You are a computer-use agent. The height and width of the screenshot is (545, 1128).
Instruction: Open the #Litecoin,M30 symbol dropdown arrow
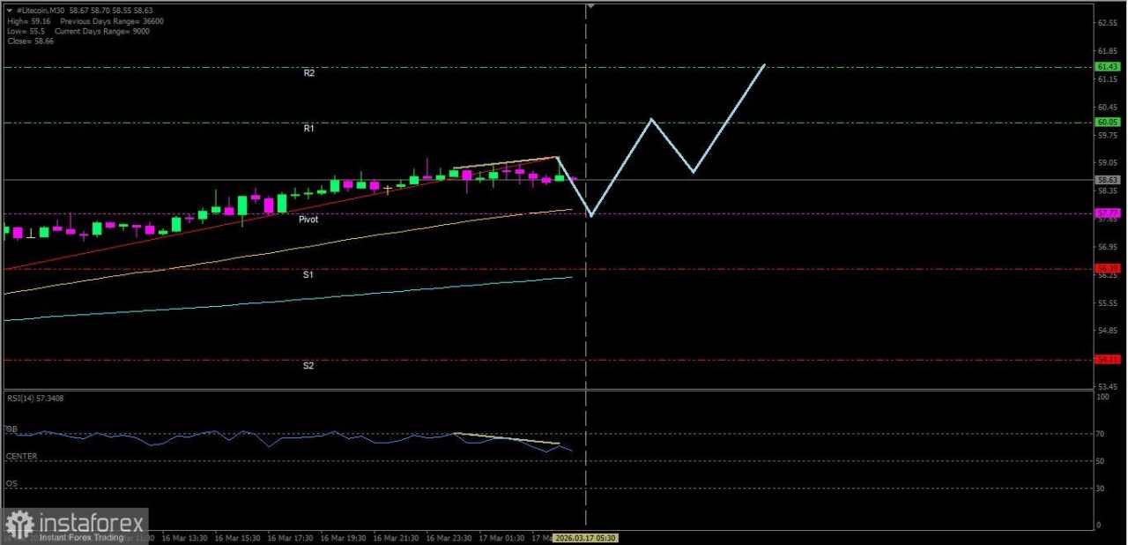9,11
